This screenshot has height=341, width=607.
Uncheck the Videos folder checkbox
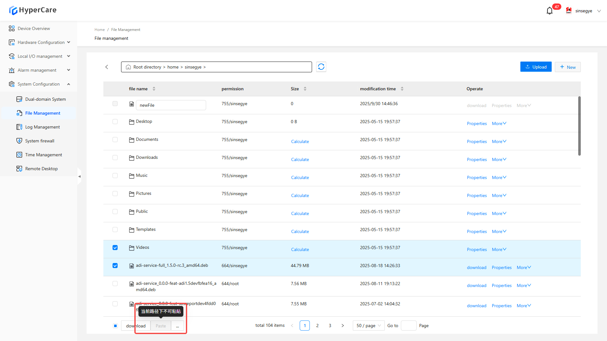(115, 248)
